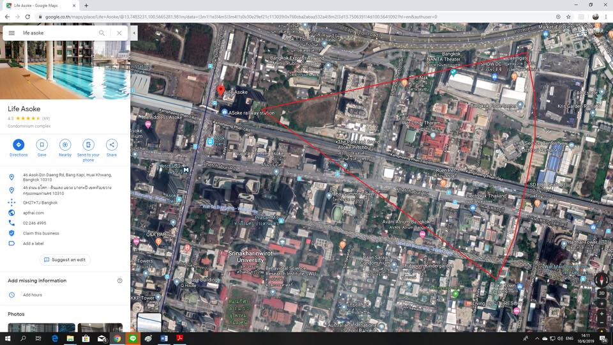Image resolution: width=613 pixels, height=345 pixels.
Task: Click the English address row
Action: 65,177
